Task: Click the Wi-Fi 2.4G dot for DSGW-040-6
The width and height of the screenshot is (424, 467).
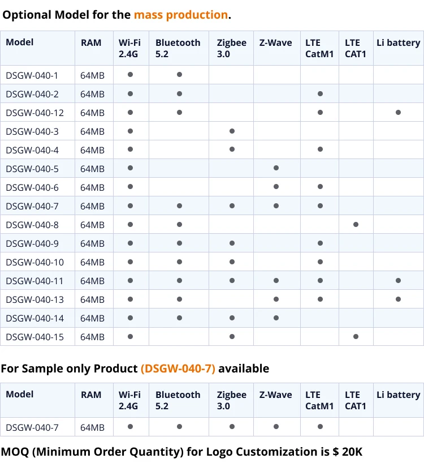Action: tap(130, 187)
